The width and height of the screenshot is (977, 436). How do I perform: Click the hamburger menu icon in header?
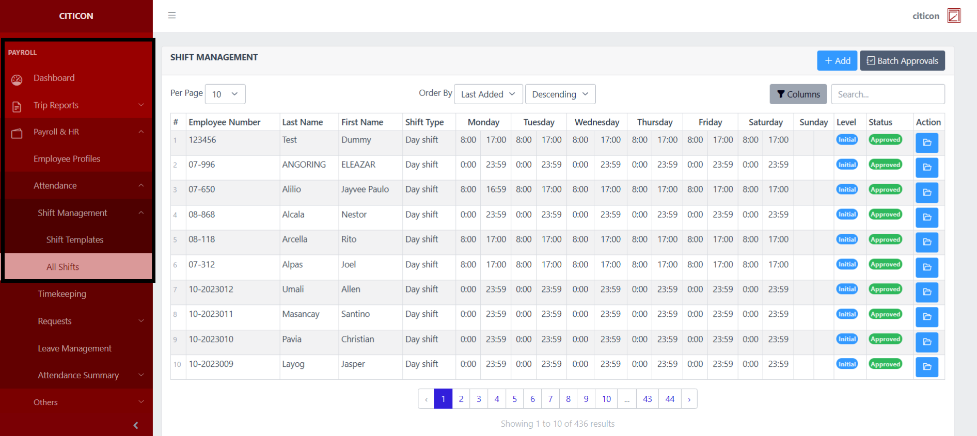172,15
